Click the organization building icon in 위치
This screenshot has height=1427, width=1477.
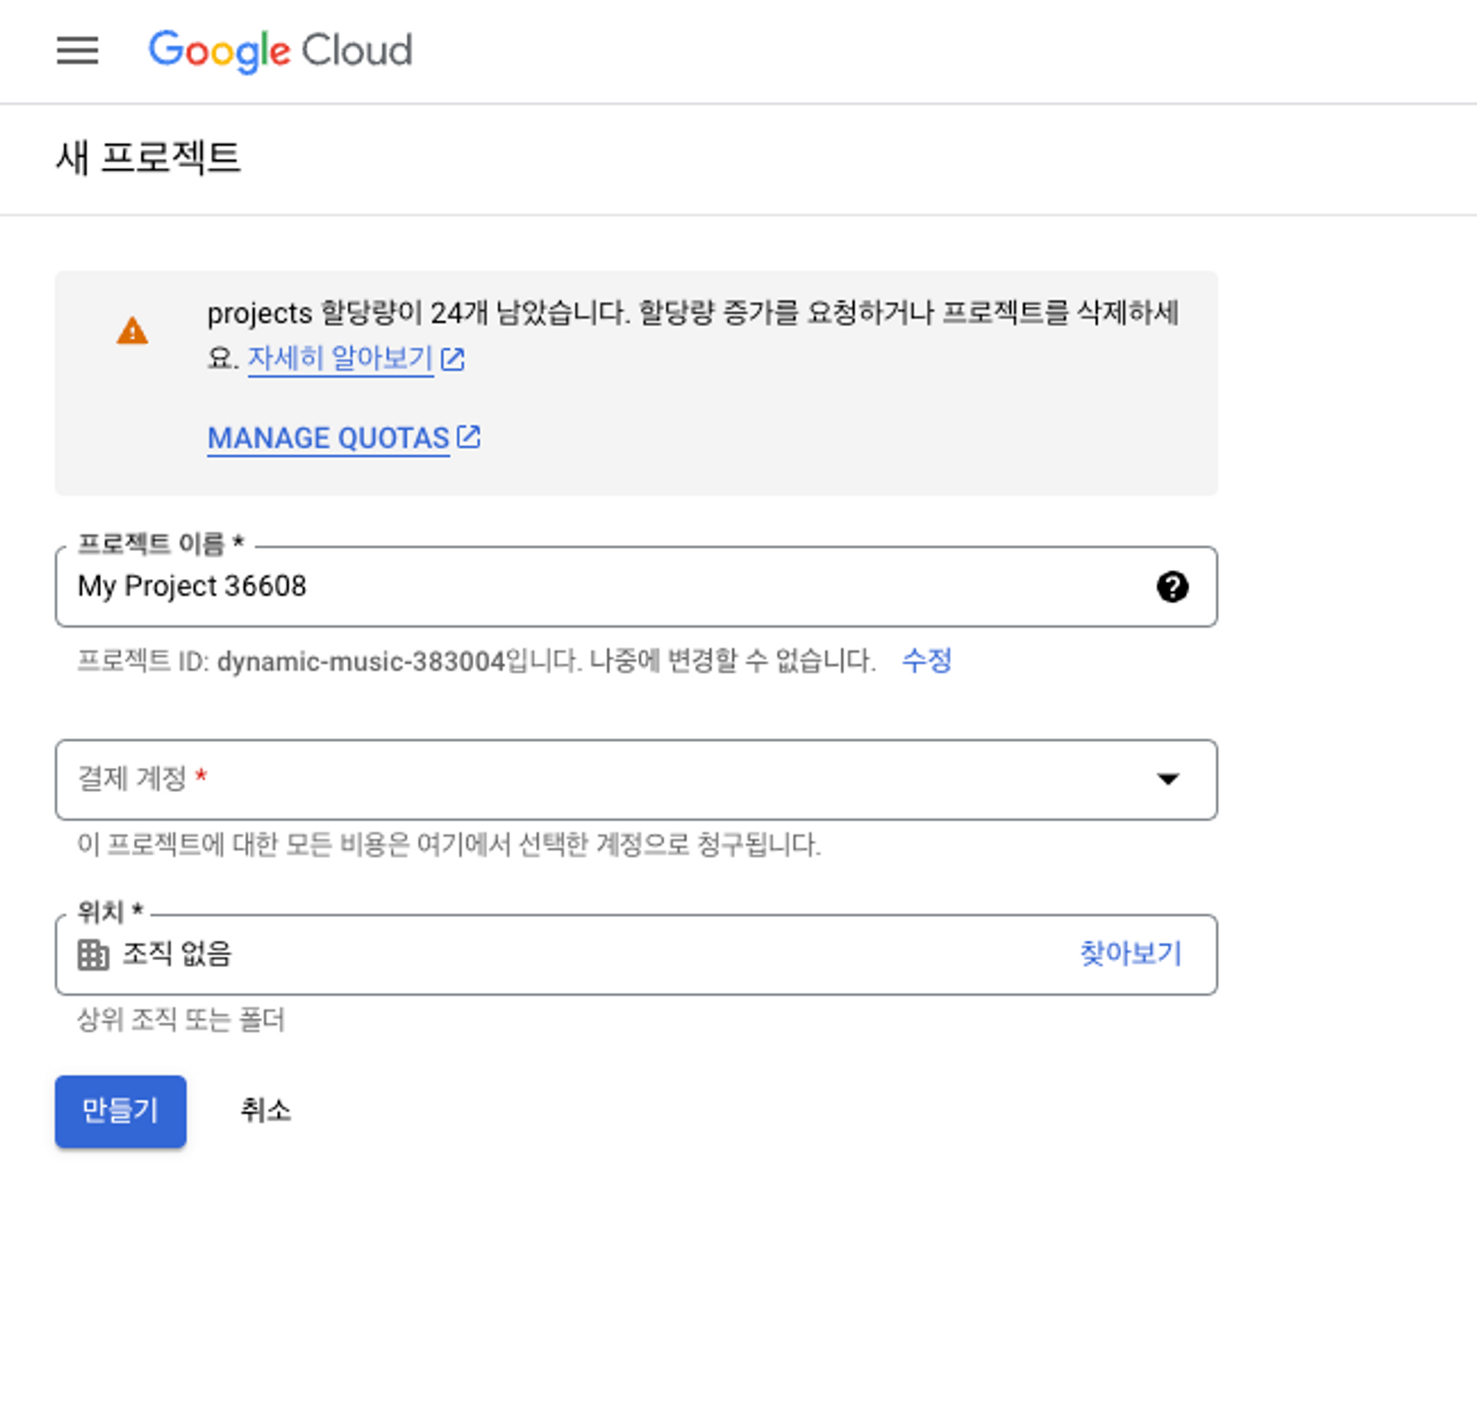(x=94, y=954)
